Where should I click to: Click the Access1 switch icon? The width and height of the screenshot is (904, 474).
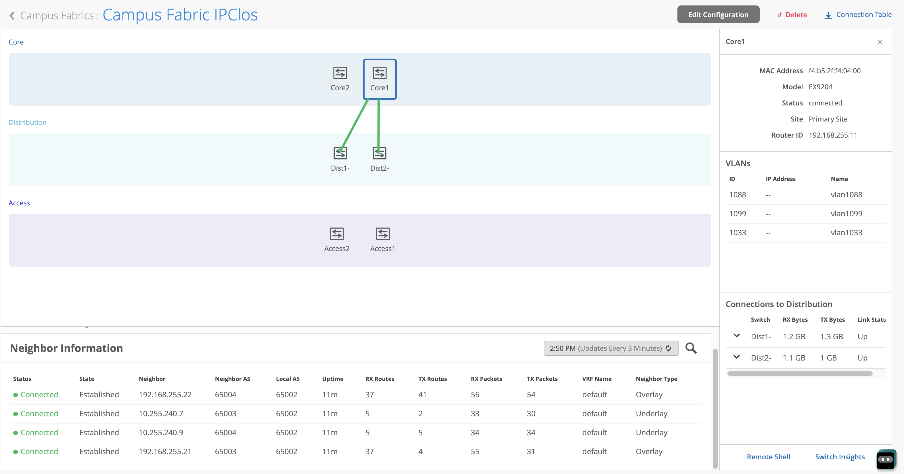click(382, 234)
